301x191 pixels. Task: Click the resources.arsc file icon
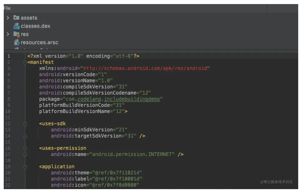(17, 42)
